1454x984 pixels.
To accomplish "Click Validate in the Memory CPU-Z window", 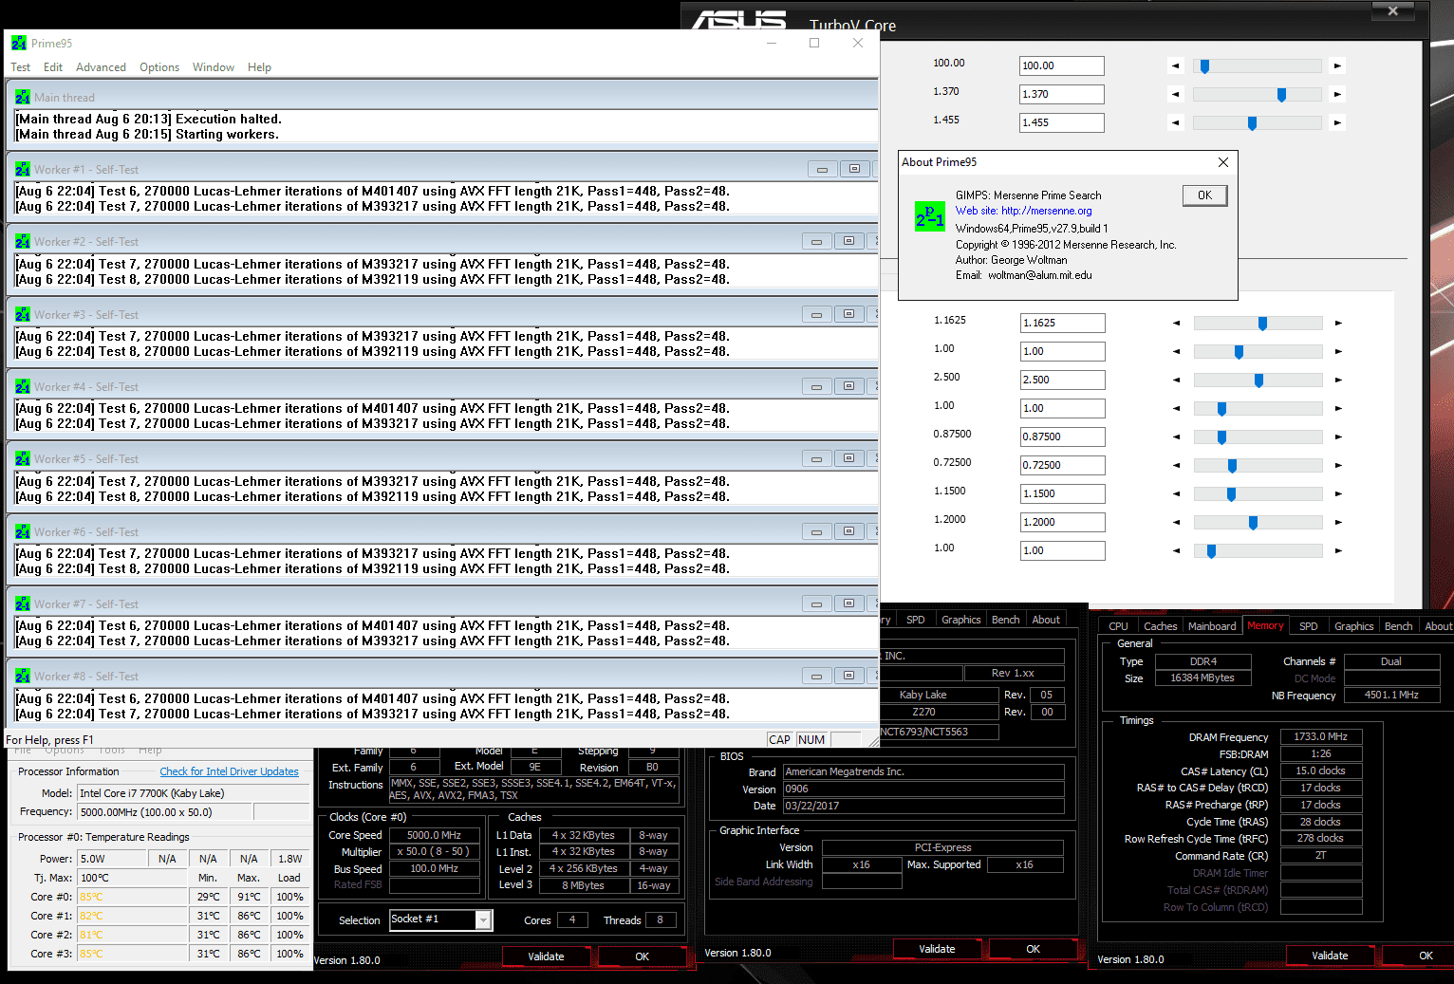I will pos(1330,956).
